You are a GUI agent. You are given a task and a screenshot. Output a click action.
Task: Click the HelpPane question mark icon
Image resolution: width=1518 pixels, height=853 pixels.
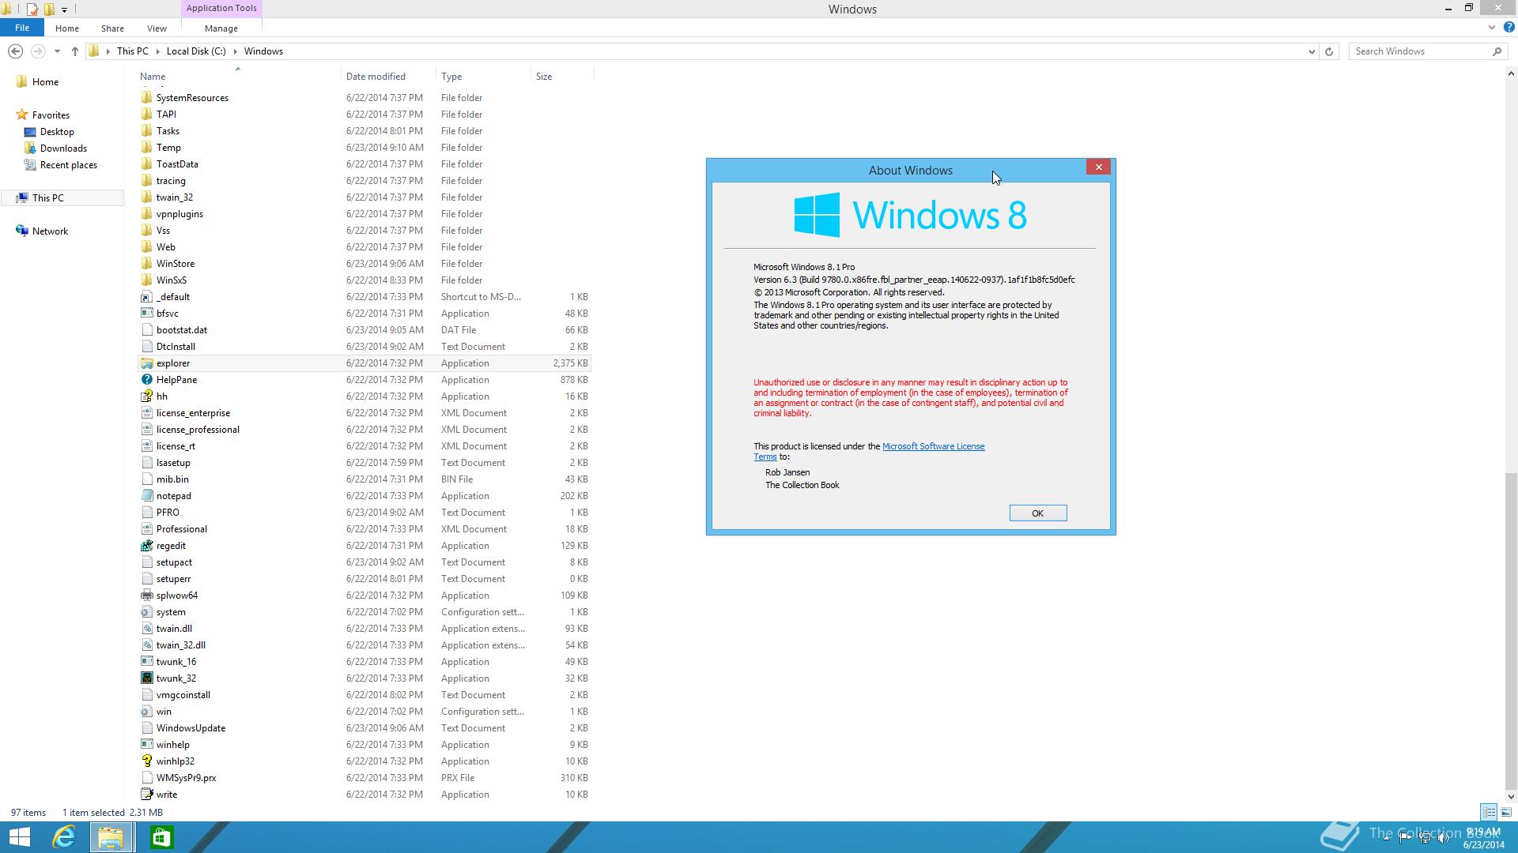[146, 380]
